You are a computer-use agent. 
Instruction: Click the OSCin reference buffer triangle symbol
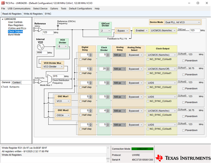[x=40, y=30]
